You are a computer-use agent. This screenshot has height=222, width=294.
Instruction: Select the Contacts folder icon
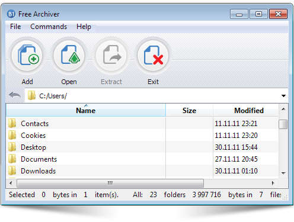12,124
